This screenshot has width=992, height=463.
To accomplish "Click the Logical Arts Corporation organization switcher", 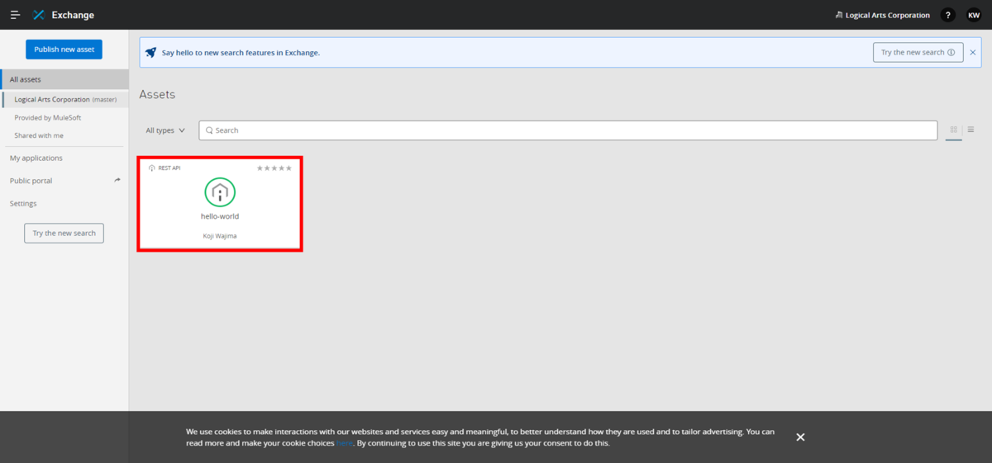I will coord(882,15).
